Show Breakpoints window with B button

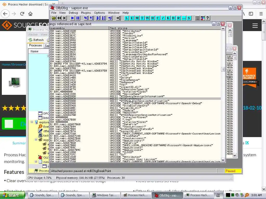point(173,18)
